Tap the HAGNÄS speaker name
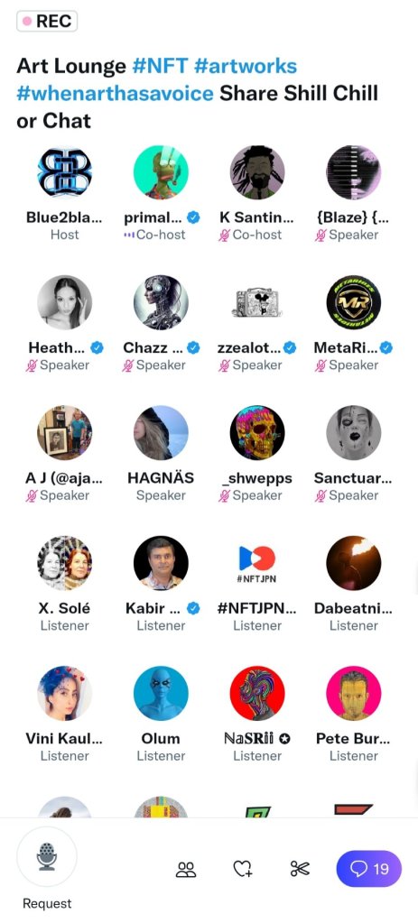Image resolution: width=418 pixels, height=923 pixels. coord(161,478)
